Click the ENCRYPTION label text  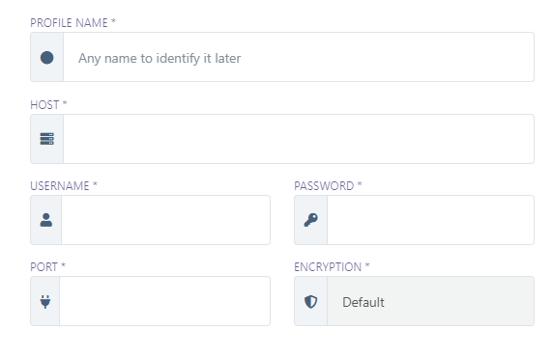[328, 267]
